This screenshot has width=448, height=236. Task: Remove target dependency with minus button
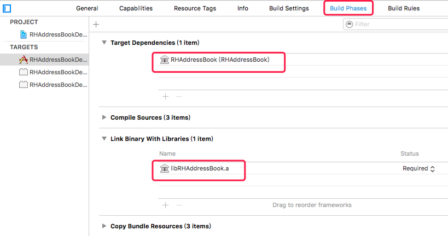pos(178,96)
